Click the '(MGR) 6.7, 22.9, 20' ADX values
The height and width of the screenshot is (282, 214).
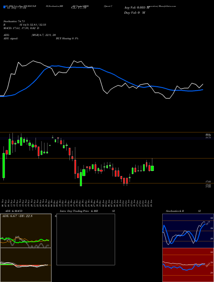click(x=43, y=35)
